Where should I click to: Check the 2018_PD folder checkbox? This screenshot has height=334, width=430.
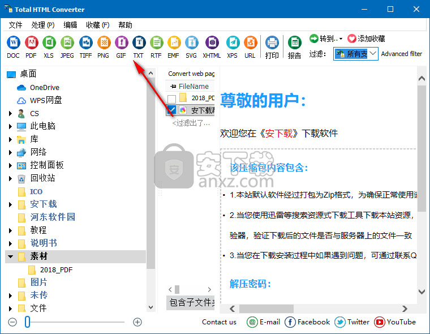171,99
